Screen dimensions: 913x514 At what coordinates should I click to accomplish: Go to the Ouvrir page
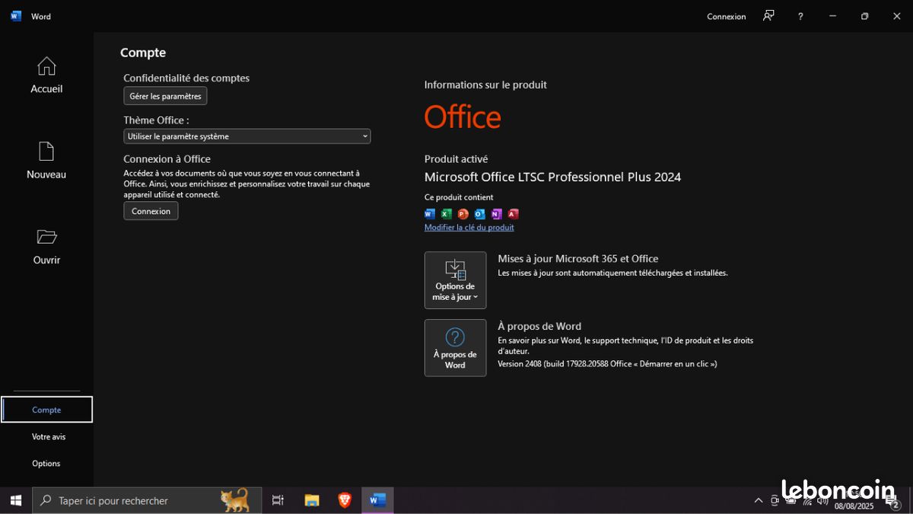coord(46,247)
